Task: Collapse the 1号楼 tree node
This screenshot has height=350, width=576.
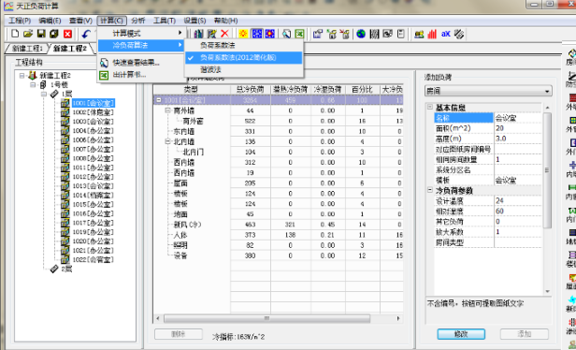Action: point(33,85)
